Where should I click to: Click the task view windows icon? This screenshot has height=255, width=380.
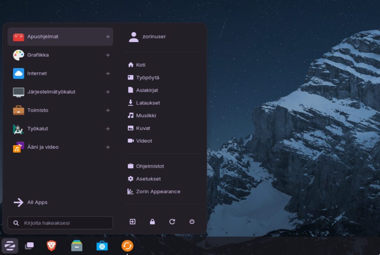click(29, 246)
